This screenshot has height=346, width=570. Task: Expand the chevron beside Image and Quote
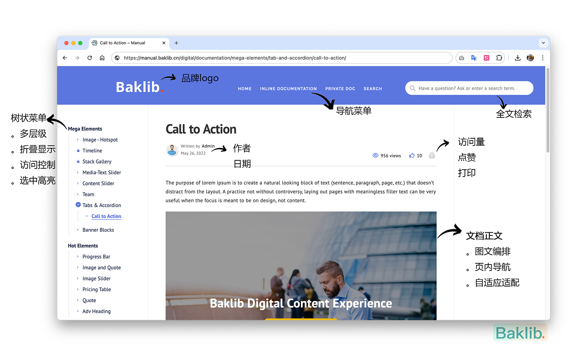coord(78,268)
